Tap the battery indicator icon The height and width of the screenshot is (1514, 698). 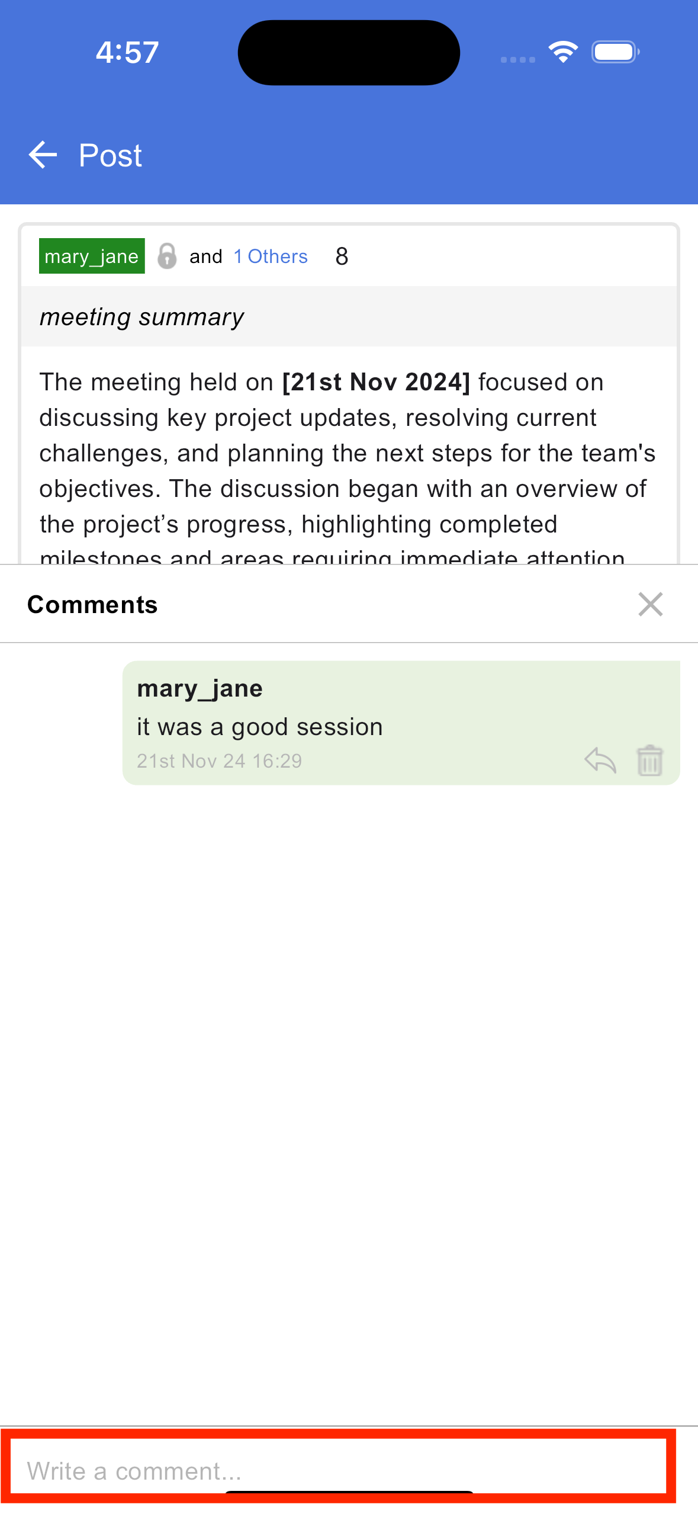pos(616,52)
